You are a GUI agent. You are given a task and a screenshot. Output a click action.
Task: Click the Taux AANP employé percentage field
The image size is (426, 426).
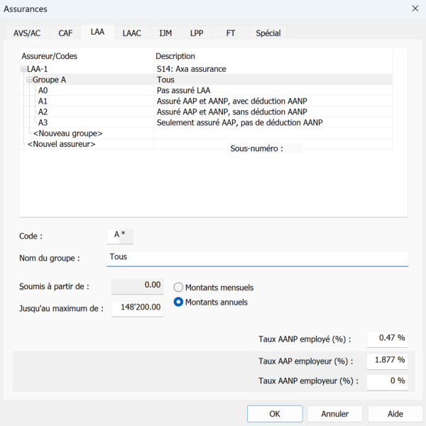(x=387, y=339)
